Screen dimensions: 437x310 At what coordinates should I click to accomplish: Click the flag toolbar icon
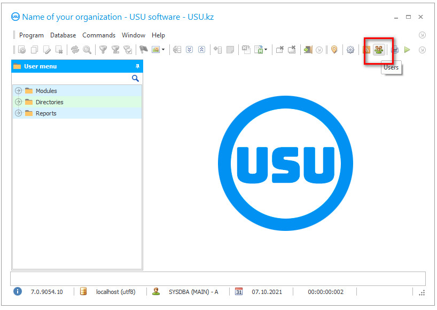[x=143, y=50]
